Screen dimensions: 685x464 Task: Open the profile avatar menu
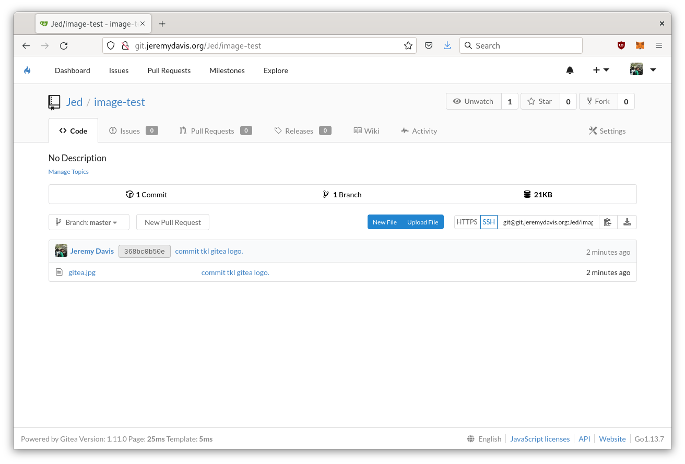[x=636, y=68]
